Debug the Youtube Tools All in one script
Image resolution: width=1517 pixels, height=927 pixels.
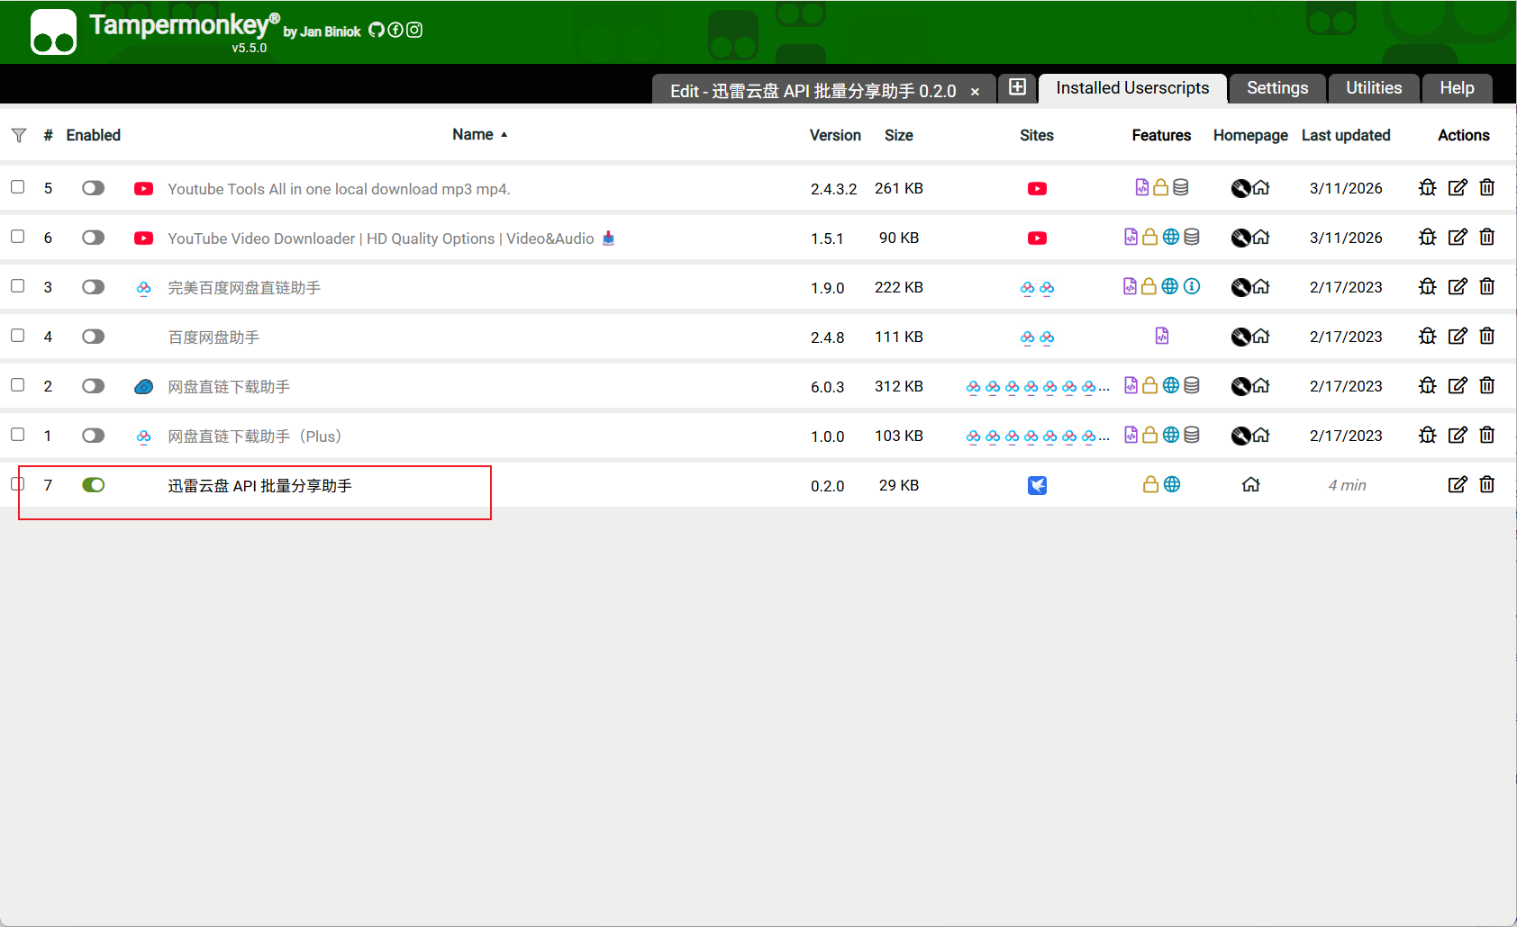(1428, 187)
